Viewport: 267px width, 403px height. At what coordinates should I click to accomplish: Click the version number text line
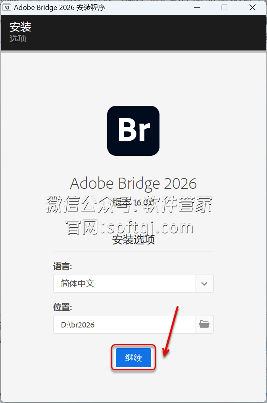pyautogui.click(x=133, y=202)
